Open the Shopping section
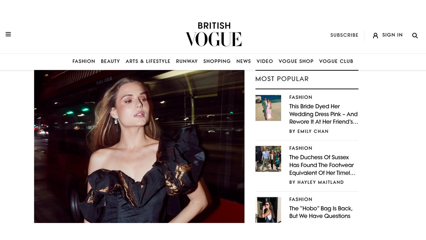 (x=217, y=61)
